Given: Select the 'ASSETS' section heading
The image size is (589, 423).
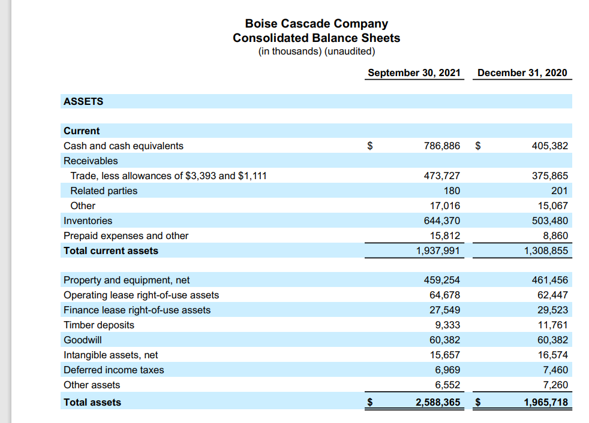Looking at the screenshot, I should 83,101.
